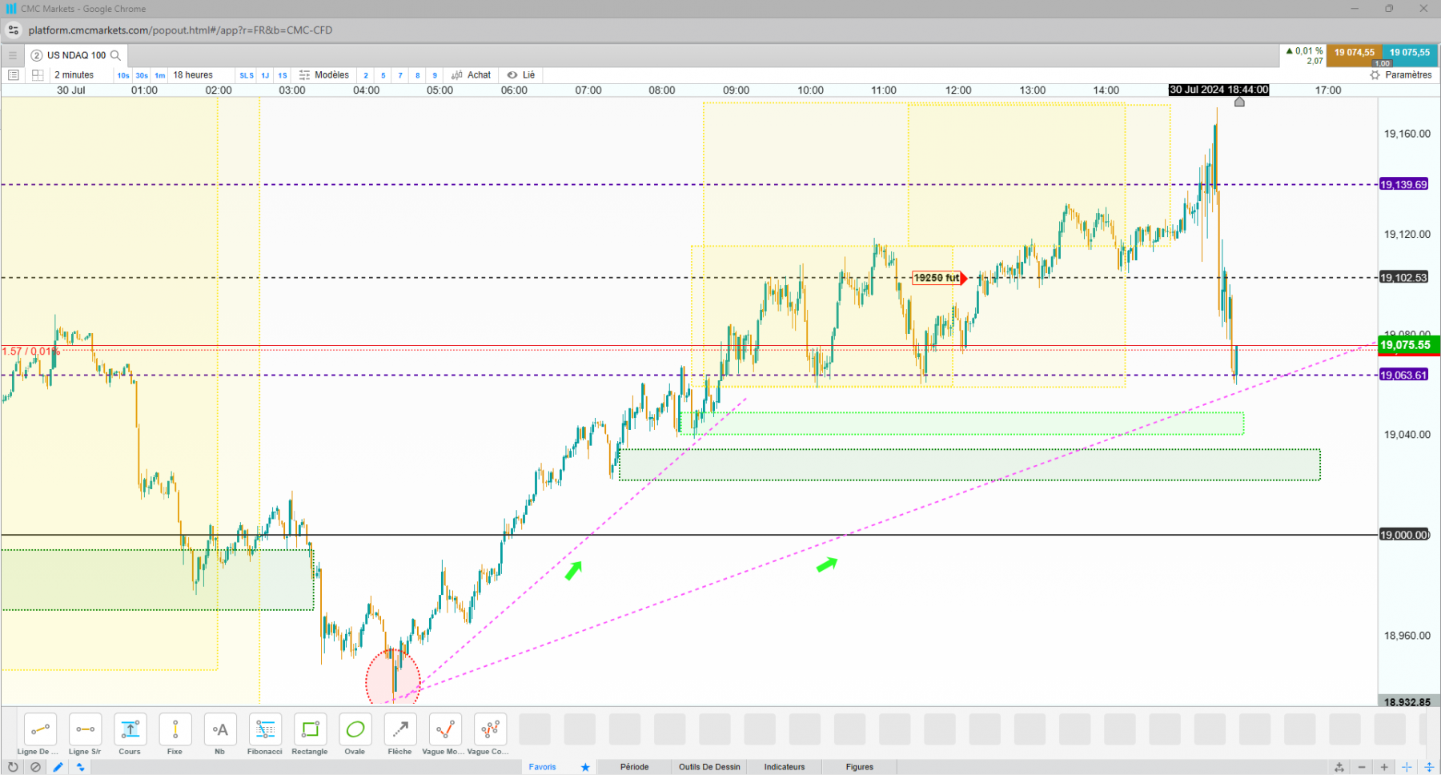The image size is (1441, 775).
Task: Pick the Flèche arrow tool
Action: point(399,729)
